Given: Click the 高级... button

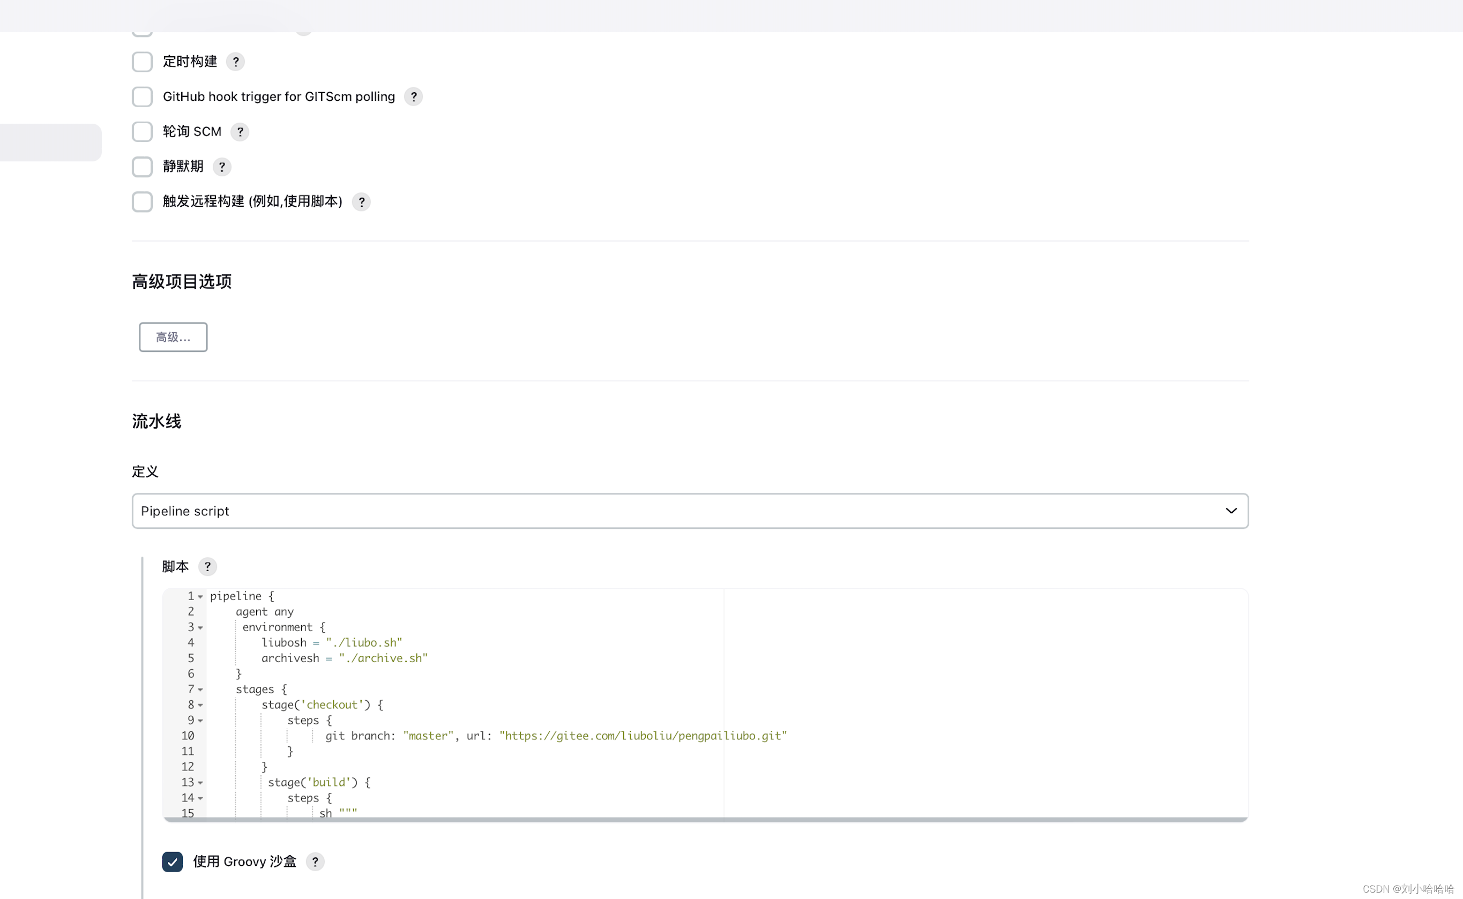Looking at the screenshot, I should click(x=173, y=337).
